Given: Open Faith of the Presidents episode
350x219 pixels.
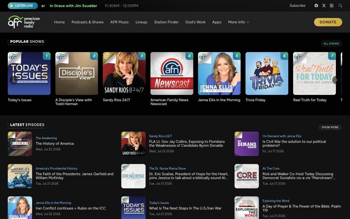Looking at the screenshot, I should click(74, 176).
